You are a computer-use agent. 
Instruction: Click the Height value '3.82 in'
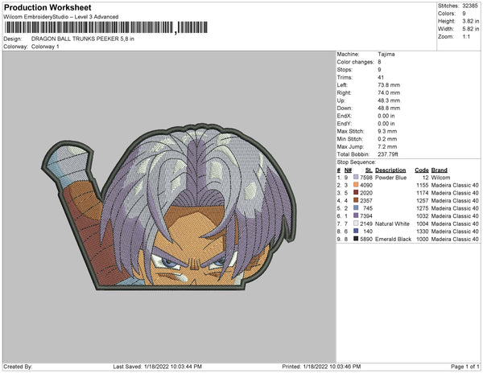click(x=470, y=21)
